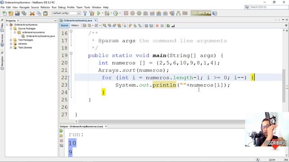This screenshot has width=289, height=162.
Task: Click the println text on line 23
Action: coord(164,85)
